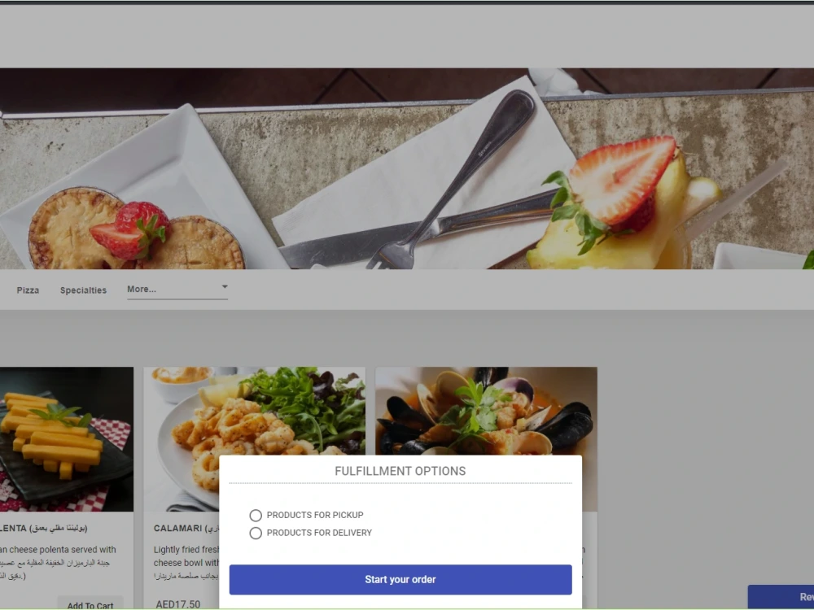Click the blue button at bottom right

click(781, 597)
